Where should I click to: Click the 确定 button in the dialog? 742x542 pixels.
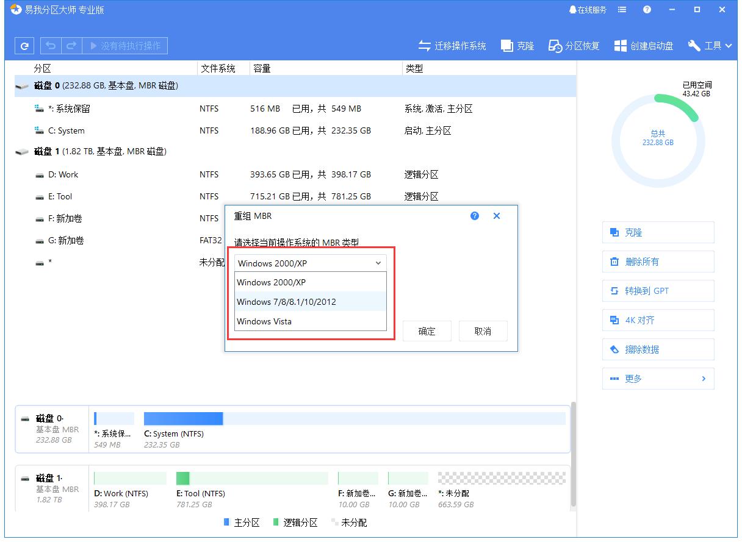[x=427, y=330]
